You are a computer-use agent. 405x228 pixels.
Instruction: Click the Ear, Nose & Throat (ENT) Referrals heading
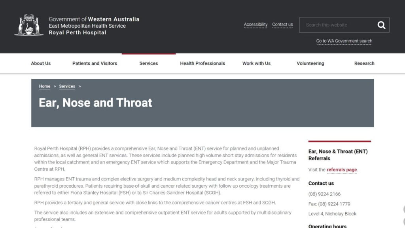(338, 155)
